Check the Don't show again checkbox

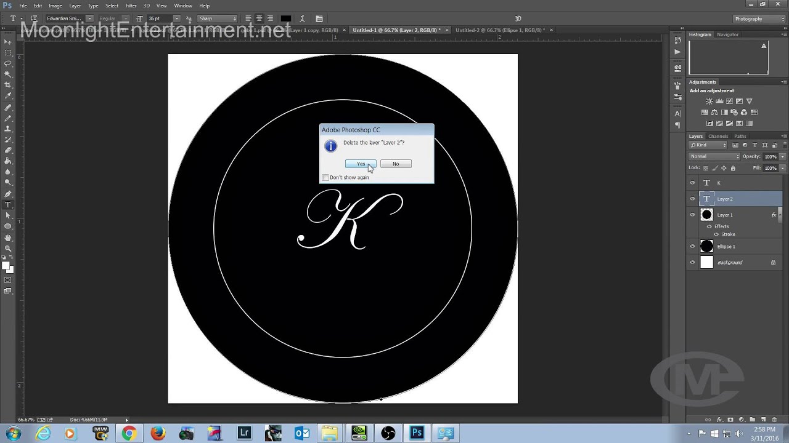tap(325, 178)
